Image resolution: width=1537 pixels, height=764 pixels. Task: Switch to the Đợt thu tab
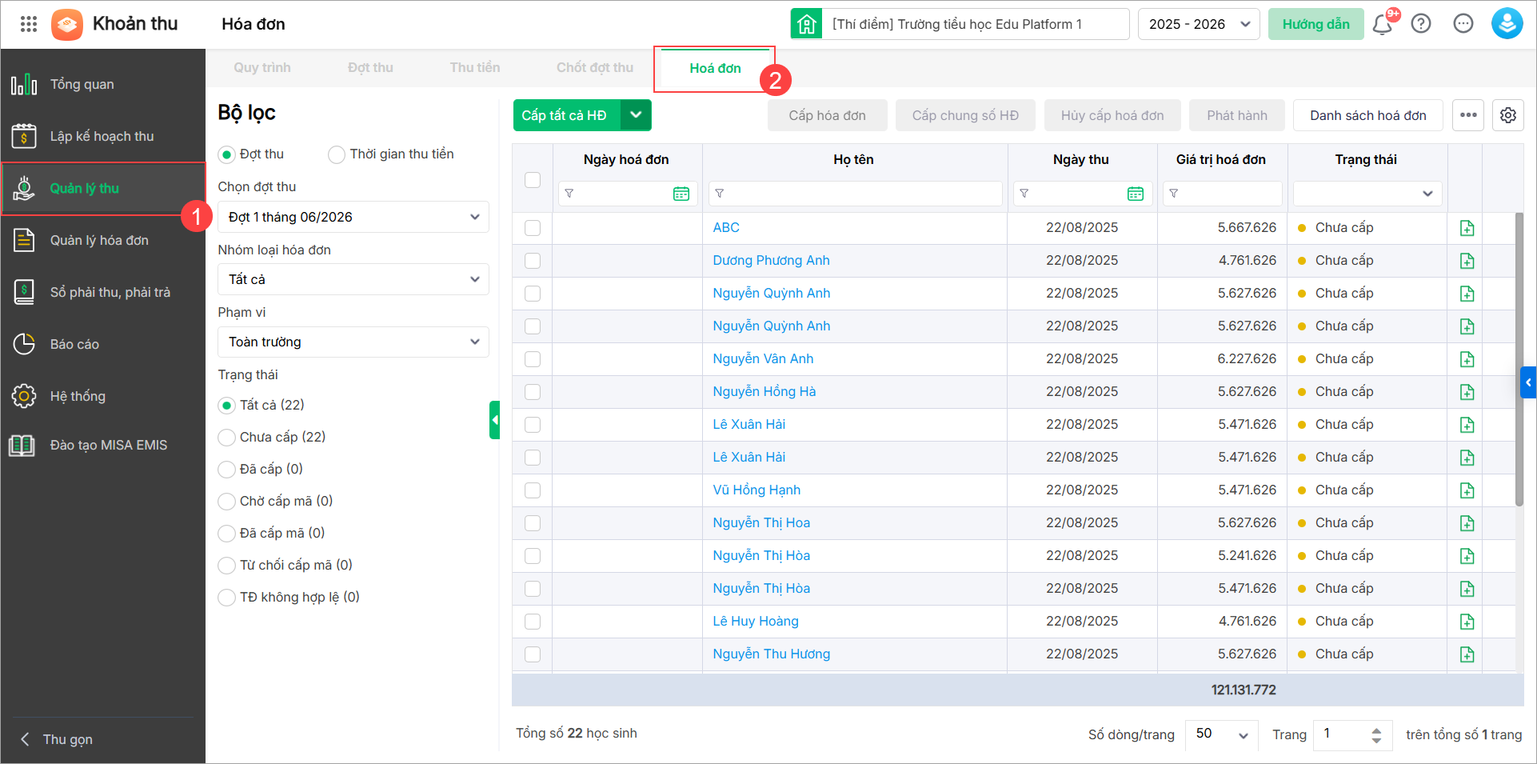tap(370, 68)
